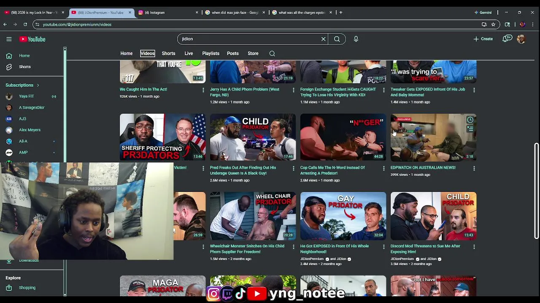Open the channel Live tab
The width and height of the screenshot is (540, 303).
189,53
